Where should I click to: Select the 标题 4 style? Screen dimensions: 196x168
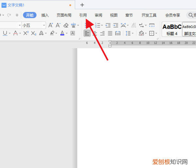point(171,29)
